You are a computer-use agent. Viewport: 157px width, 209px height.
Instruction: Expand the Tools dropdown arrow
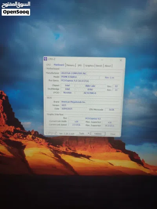click(88, 133)
